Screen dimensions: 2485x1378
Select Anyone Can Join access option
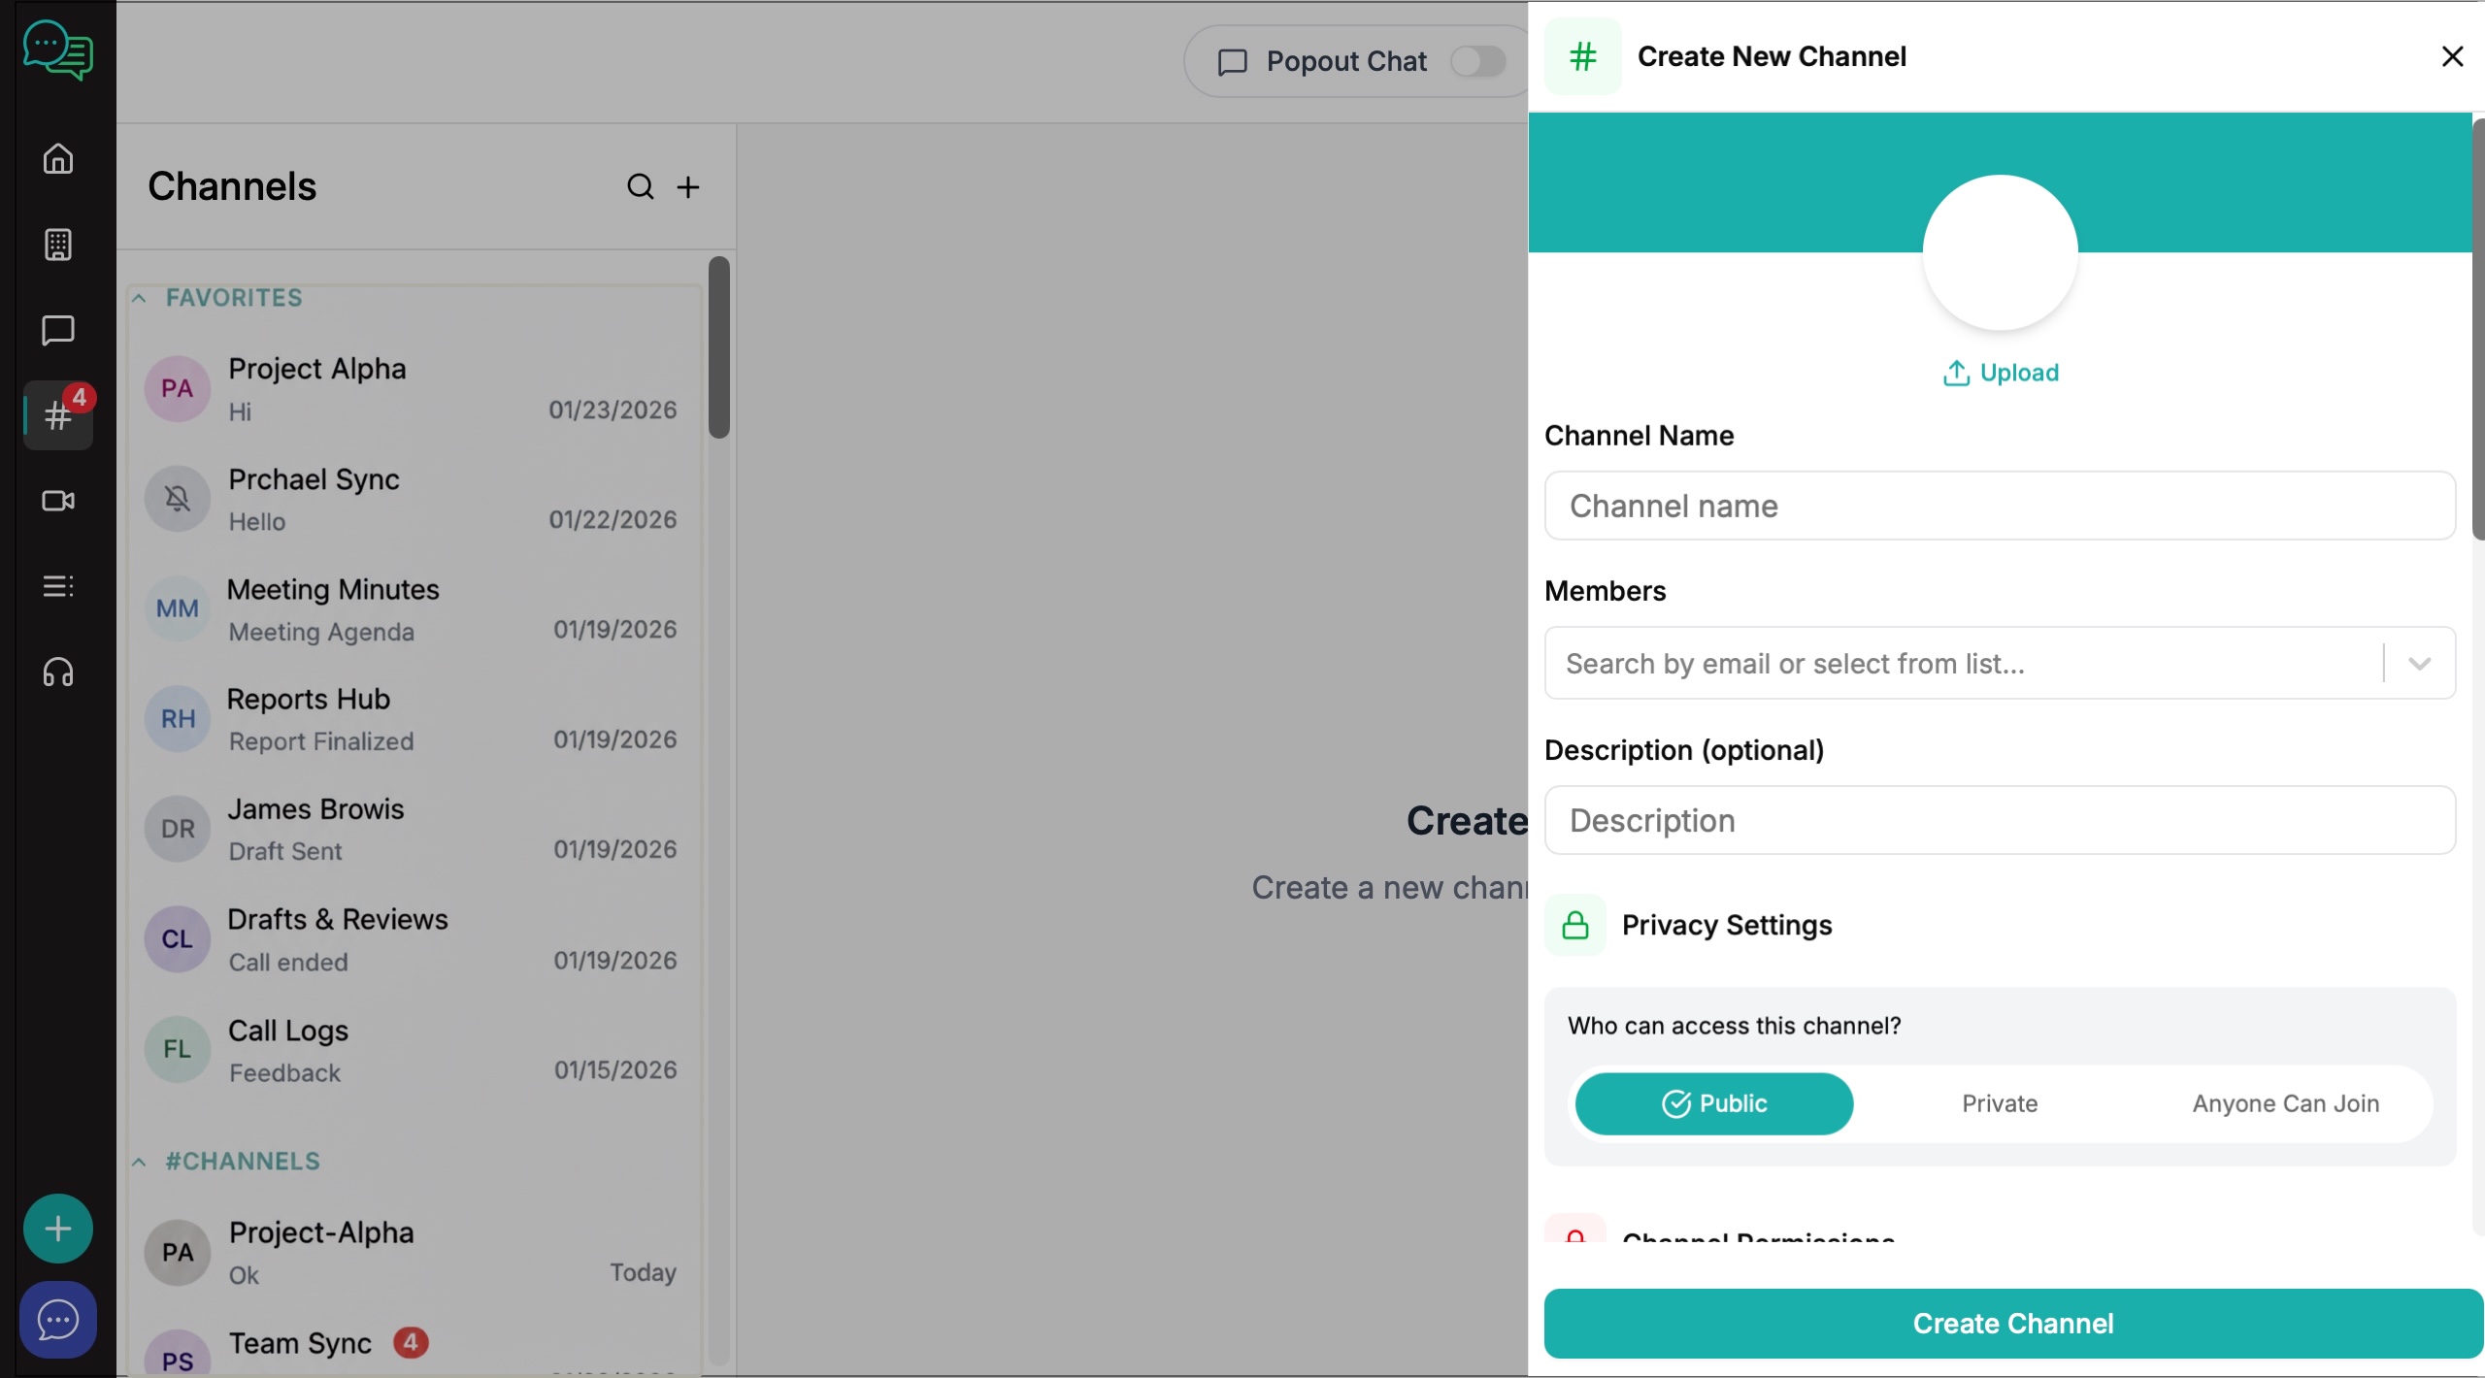coord(2285,1103)
